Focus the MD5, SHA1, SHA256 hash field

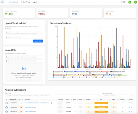(x=24, y=37)
